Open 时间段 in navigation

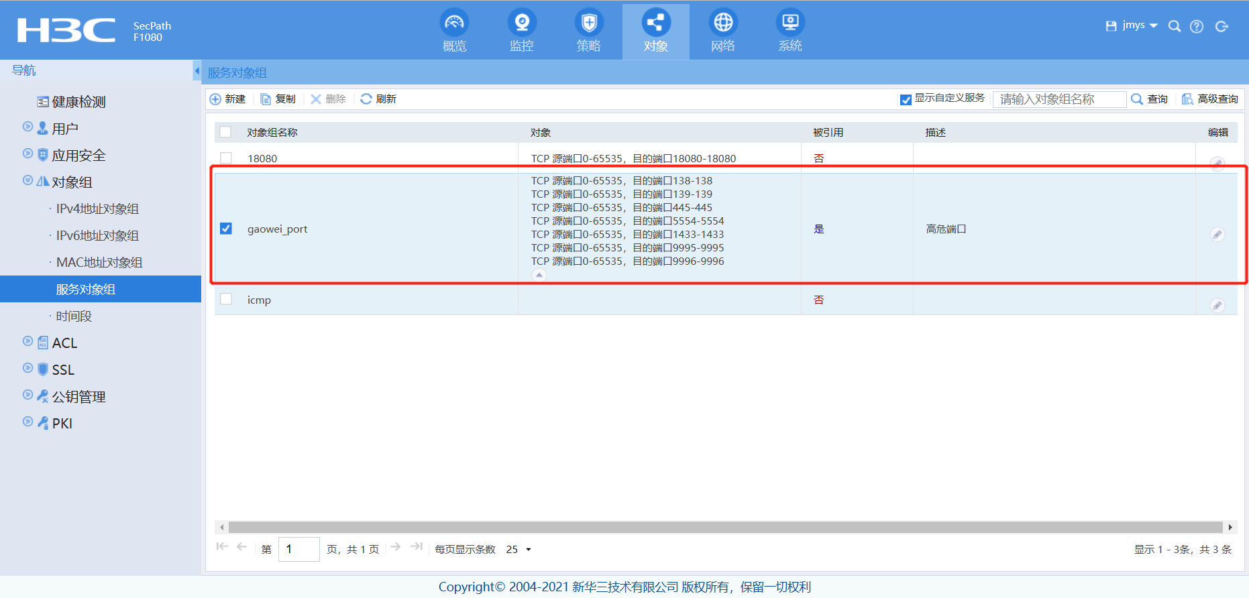pyautogui.click(x=74, y=316)
